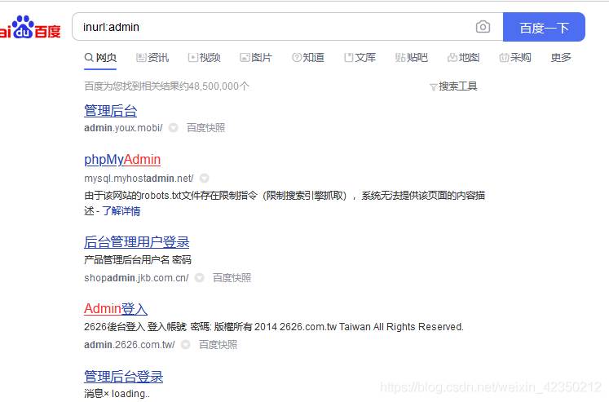Open the Admin登入 result link
The width and height of the screenshot is (609, 402).
coord(116,309)
